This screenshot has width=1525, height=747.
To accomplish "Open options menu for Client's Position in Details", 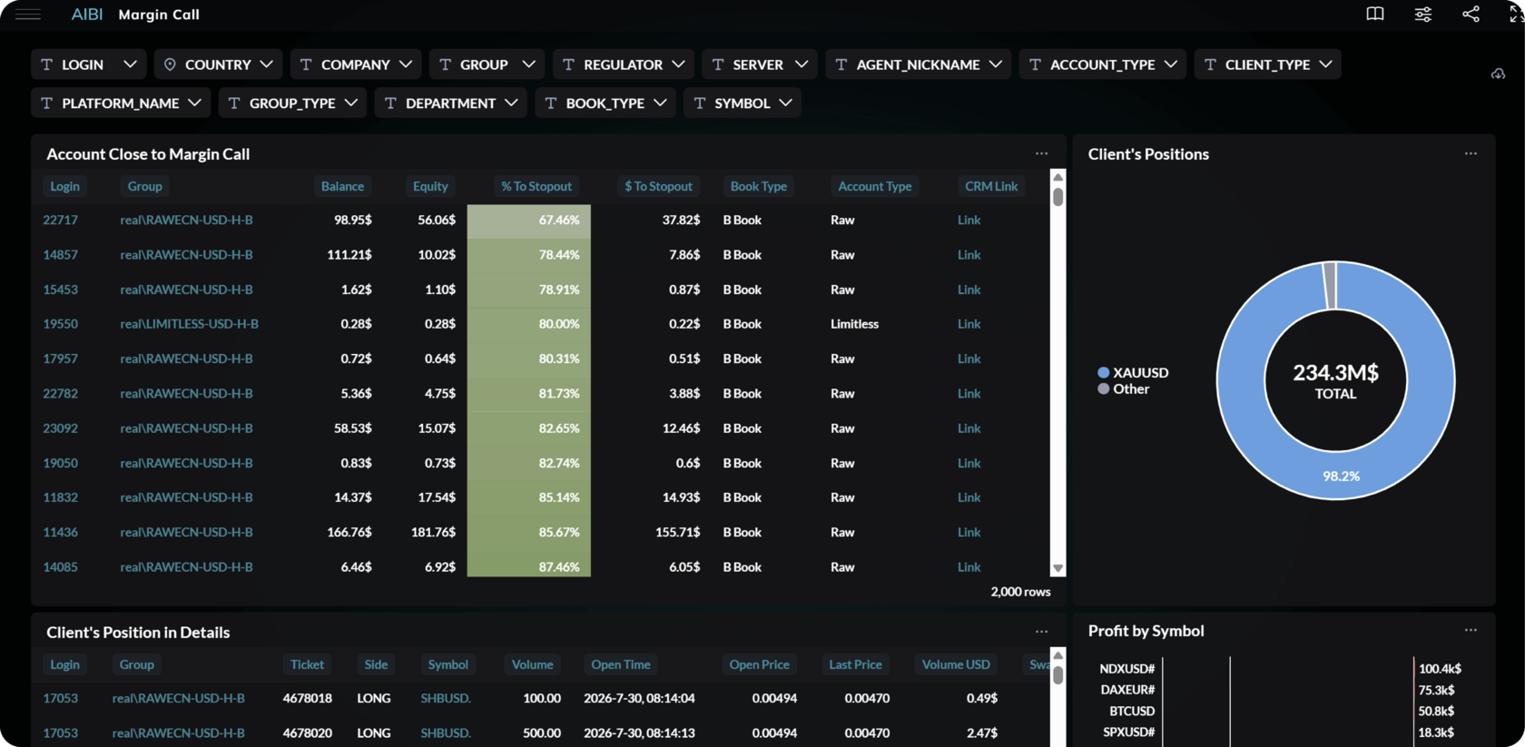I will [x=1041, y=632].
